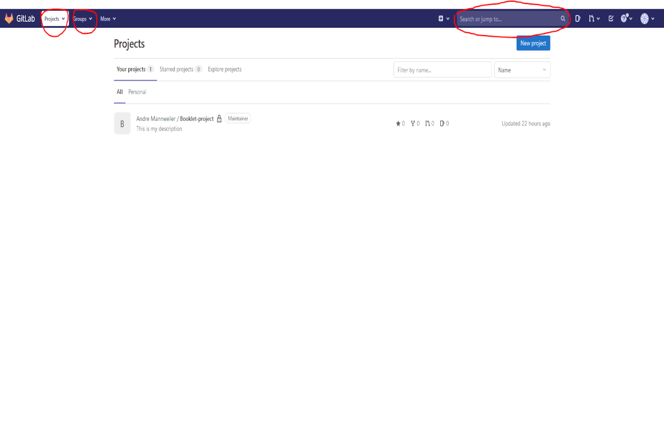
Task: Click the Filter by name input field
Action: tap(442, 70)
